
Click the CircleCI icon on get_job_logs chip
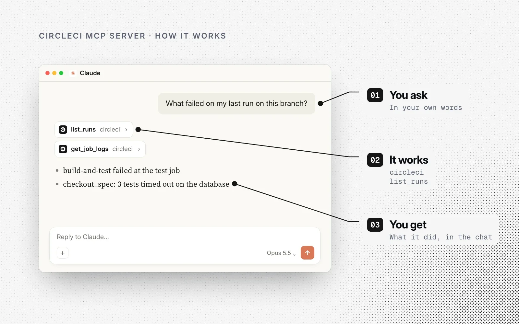coord(63,149)
